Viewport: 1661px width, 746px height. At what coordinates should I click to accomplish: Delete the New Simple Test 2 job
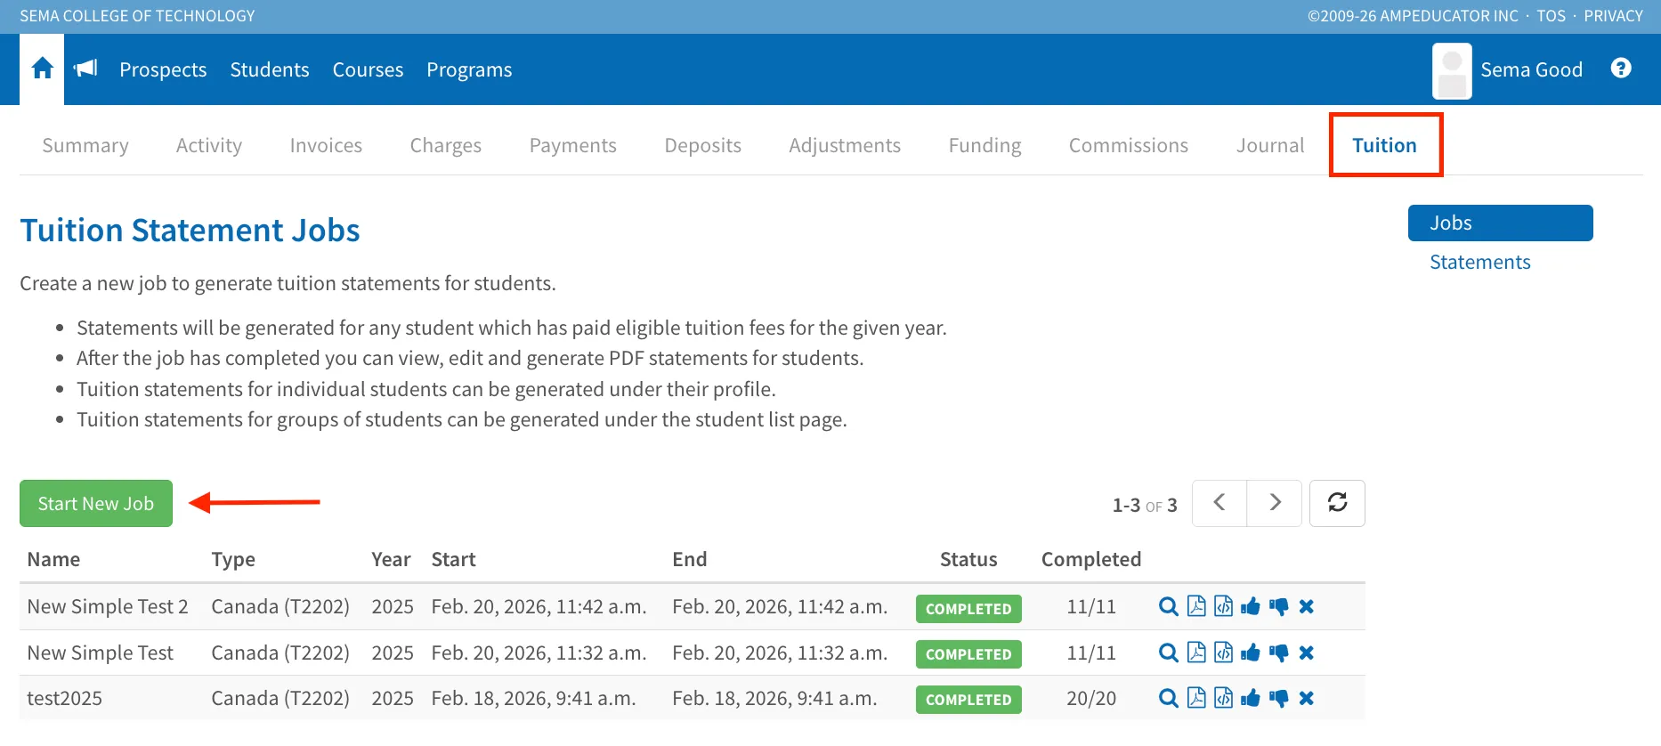click(1307, 607)
